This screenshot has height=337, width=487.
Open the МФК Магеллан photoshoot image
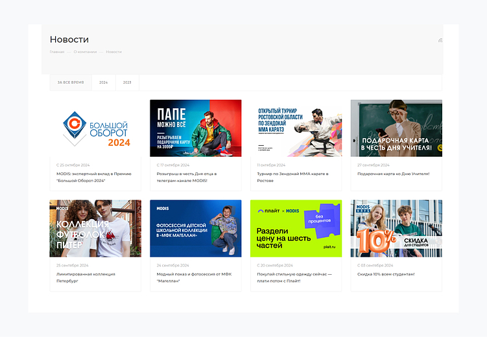point(196,228)
